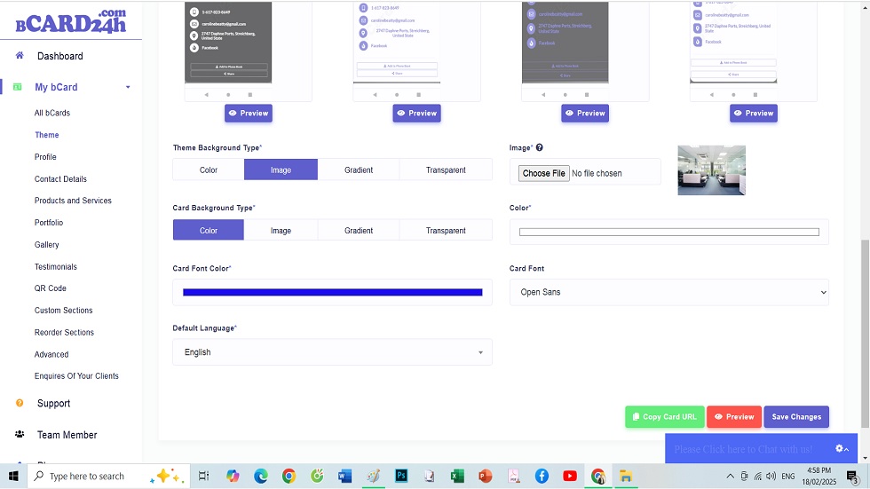Click the green Copy Card URL button
Image resolution: width=870 pixels, height=489 pixels.
coord(664,417)
